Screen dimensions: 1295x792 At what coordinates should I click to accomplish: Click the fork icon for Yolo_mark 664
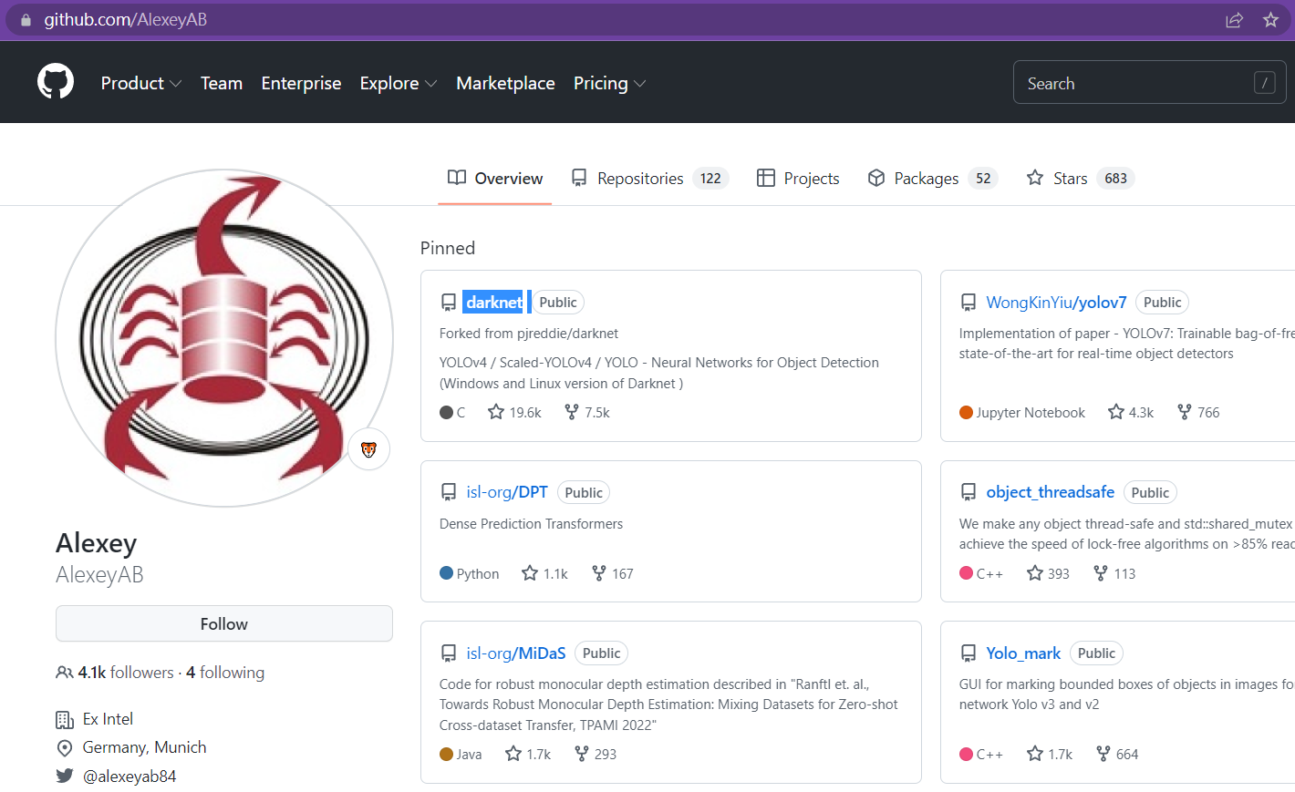point(1103,754)
